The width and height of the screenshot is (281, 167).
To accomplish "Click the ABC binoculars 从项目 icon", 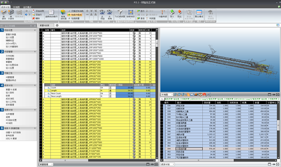I will click(102, 12).
